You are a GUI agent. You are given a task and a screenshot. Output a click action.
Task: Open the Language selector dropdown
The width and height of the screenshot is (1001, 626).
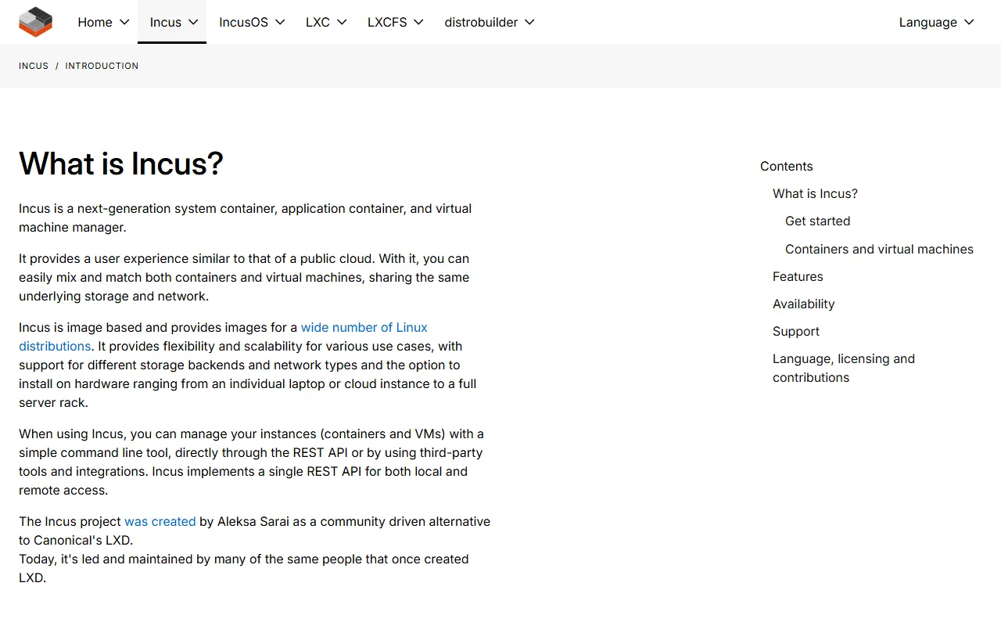tap(937, 22)
